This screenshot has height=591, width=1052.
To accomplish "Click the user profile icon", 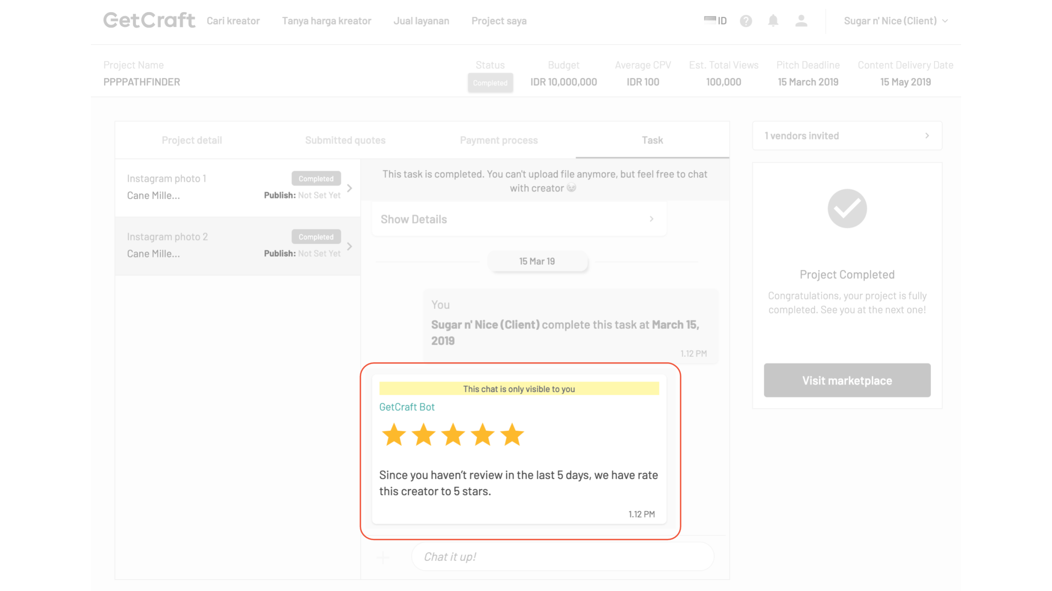I will coord(801,21).
